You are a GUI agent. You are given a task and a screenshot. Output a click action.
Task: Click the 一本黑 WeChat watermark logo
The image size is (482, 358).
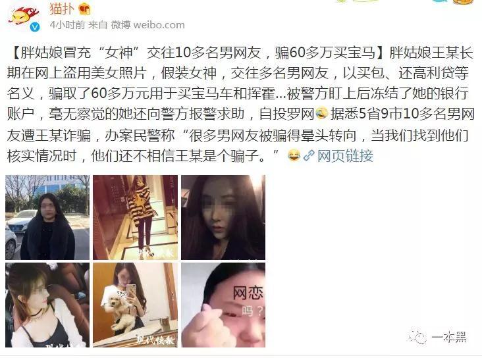tap(438, 338)
